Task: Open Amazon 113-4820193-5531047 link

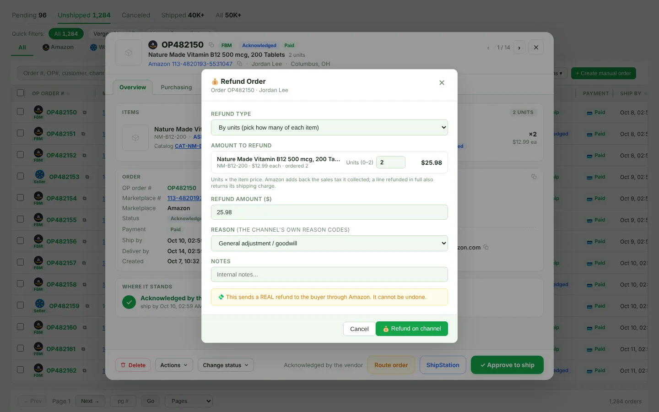Action: [190, 64]
